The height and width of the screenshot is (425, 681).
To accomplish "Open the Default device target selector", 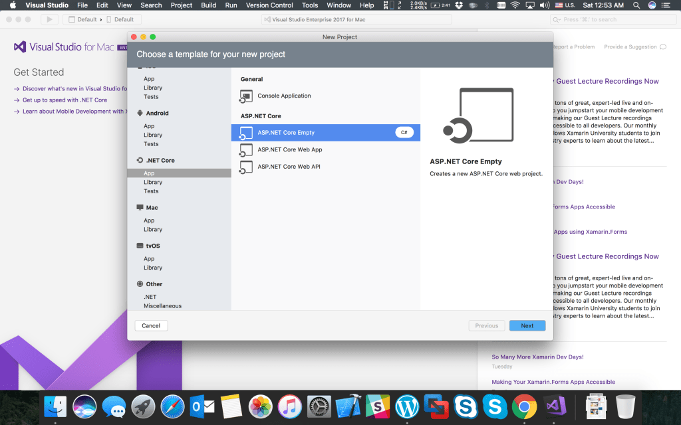I will [120, 19].
